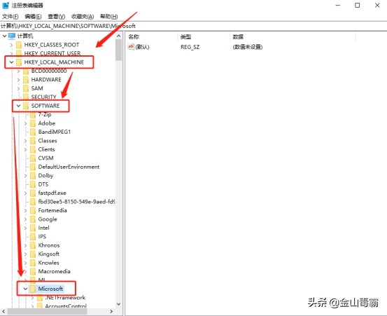The width and height of the screenshot is (387, 316).
Task: Click the HKEY_CLASSES_ROOT folder icon
Action: coord(19,45)
